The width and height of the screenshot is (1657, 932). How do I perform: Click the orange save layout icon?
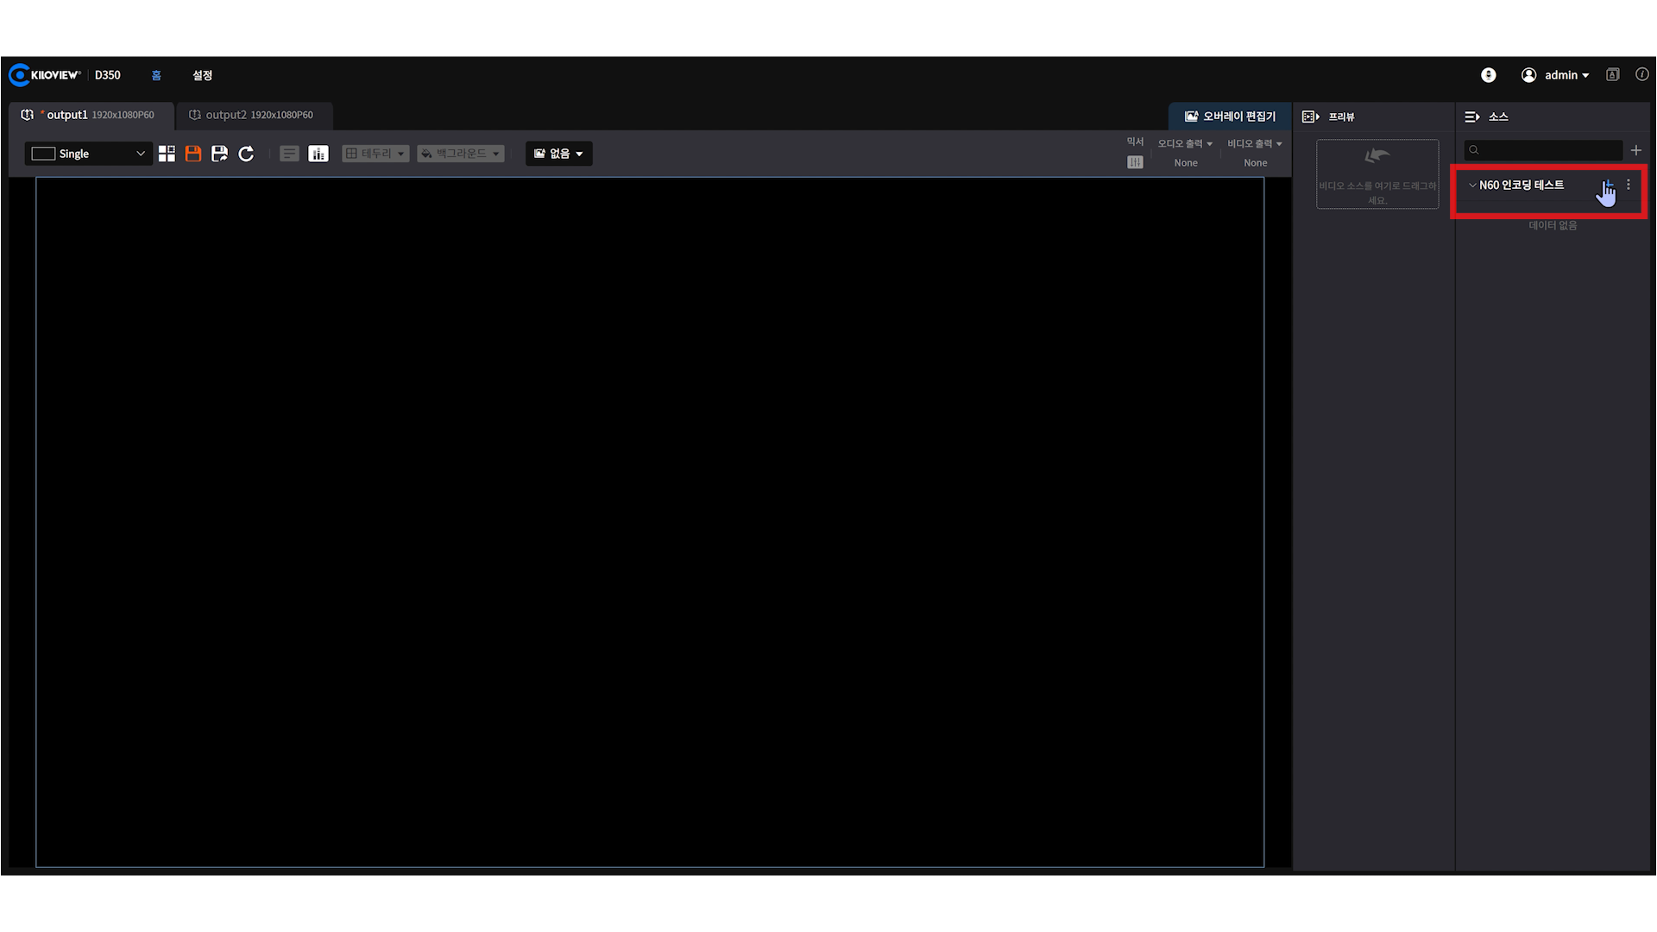click(x=193, y=154)
